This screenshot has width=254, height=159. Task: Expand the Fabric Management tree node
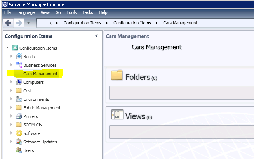point(12,108)
